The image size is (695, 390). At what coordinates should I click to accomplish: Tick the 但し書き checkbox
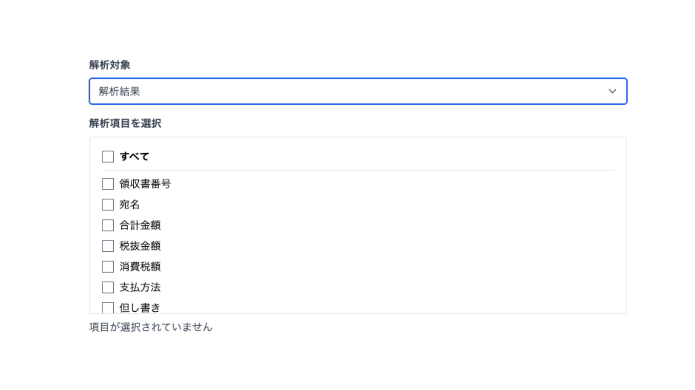108,308
